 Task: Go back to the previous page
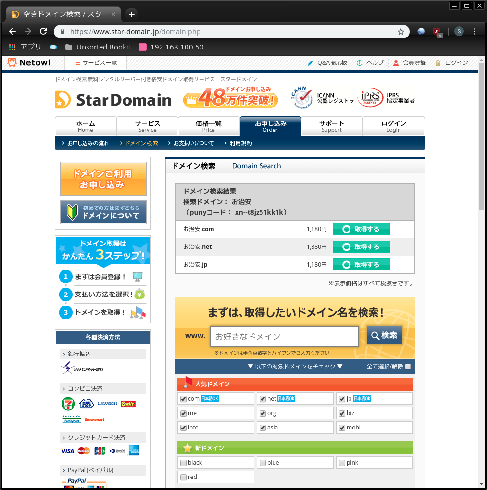[x=12, y=31]
